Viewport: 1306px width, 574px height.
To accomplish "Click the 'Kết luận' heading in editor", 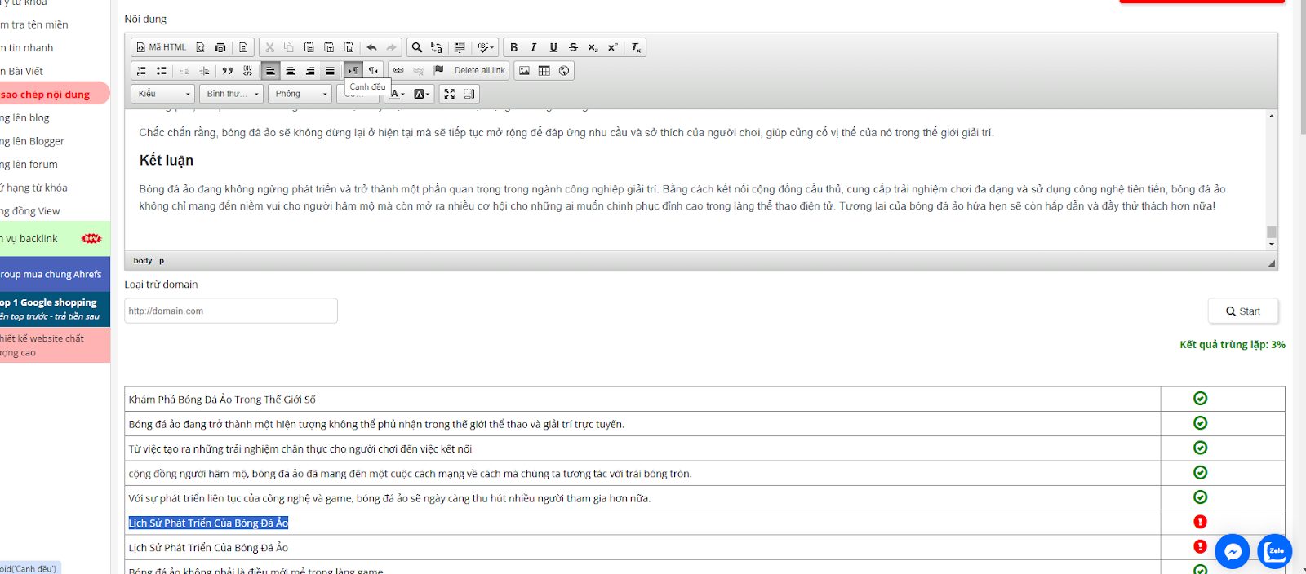I will pos(167,161).
